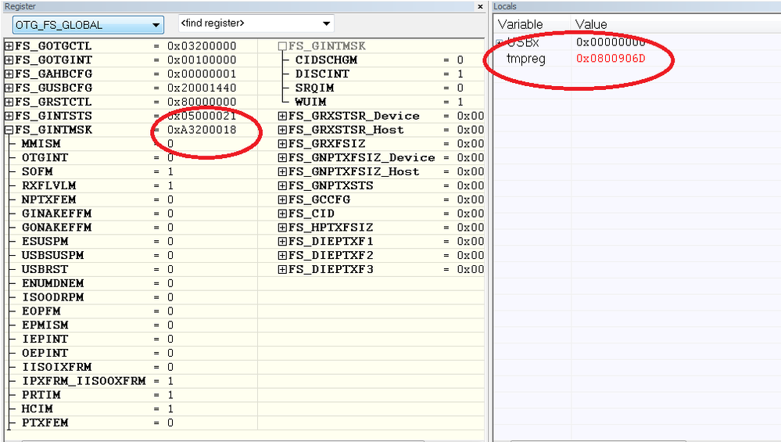Expand the FS_DIEPTXF2 register
The width and height of the screenshot is (781, 442).
pos(282,255)
